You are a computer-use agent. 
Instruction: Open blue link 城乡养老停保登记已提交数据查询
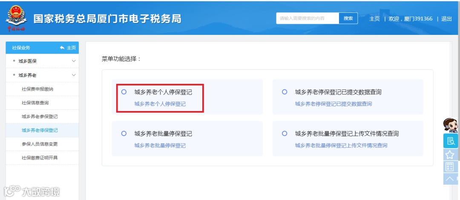(x=333, y=104)
